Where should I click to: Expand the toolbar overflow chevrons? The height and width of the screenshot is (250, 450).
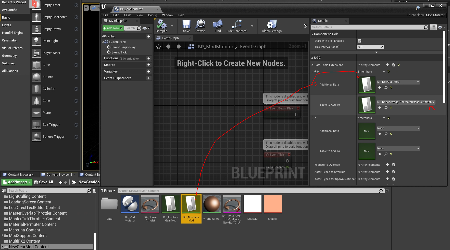tap(305, 26)
